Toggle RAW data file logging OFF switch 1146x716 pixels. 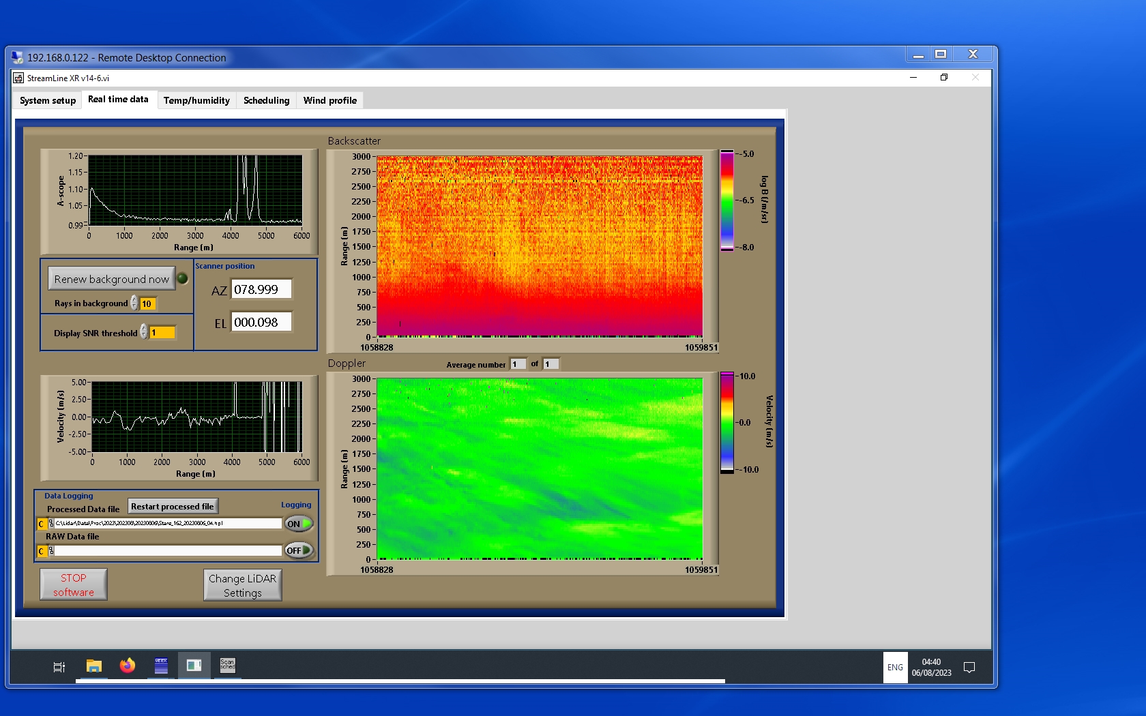pos(299,550)
